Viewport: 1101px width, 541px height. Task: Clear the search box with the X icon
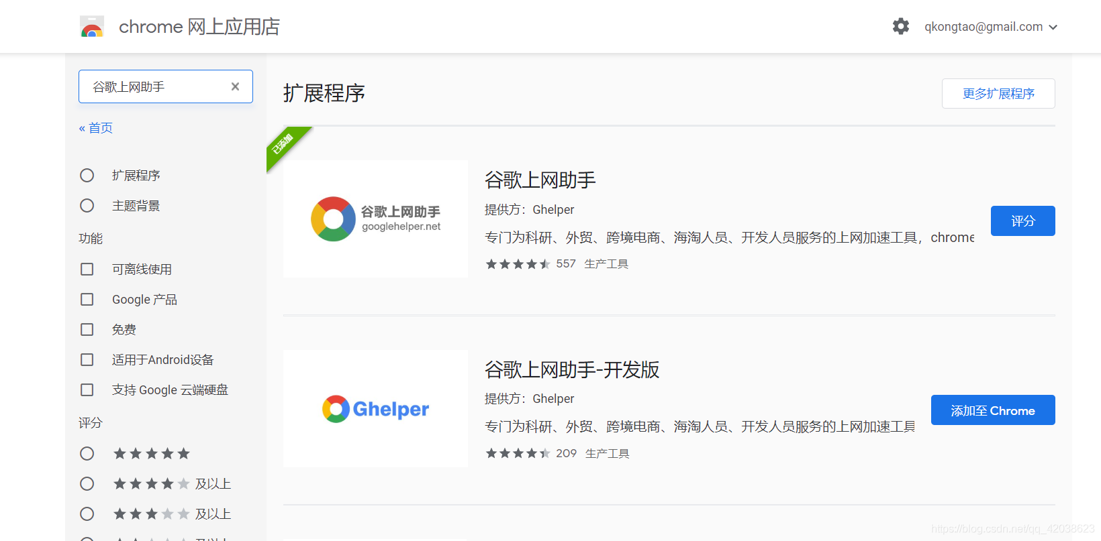tap(235, 86)
